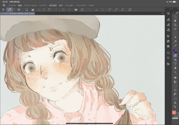Screen dimensions: 179x125
Task: Select the Text tool
Action: [x=175, y=103]
